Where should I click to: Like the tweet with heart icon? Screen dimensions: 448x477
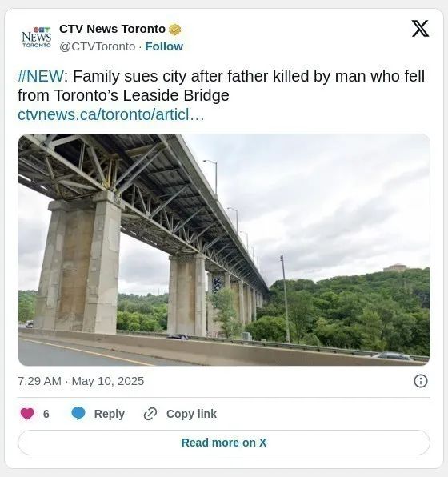point(27,414)
